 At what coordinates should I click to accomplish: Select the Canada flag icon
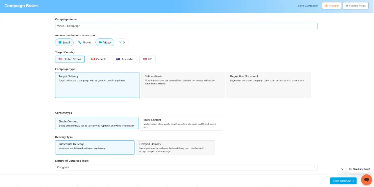pos(93,59)
